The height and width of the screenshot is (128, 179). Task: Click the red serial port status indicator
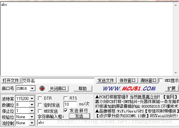tap(42, 88)
